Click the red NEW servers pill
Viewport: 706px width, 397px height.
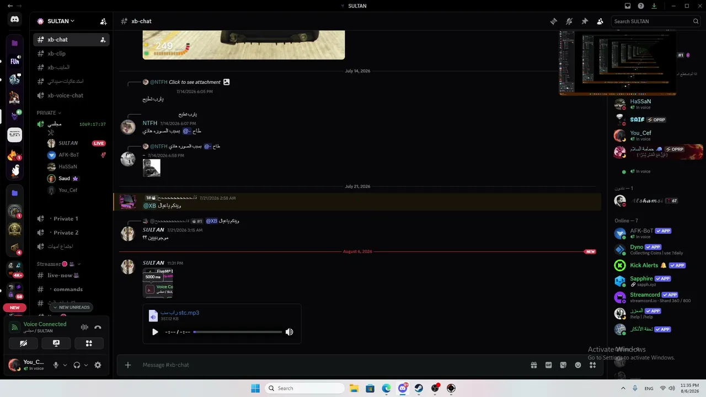(15, 308)
